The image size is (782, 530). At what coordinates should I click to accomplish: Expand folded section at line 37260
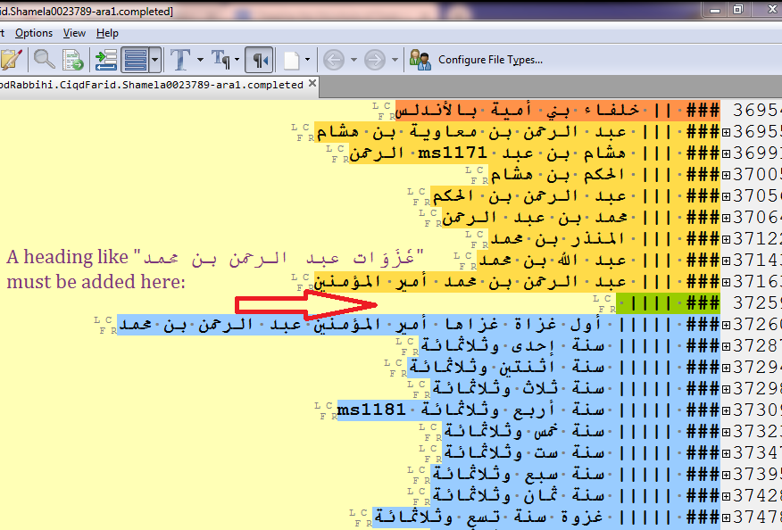click(x=727, y=325)
